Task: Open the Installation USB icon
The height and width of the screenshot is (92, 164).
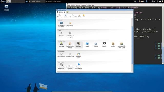Action: [x=70, y=55]
